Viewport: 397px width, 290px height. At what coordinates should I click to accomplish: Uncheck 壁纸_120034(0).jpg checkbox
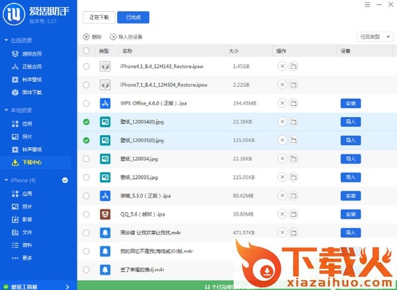86,122
